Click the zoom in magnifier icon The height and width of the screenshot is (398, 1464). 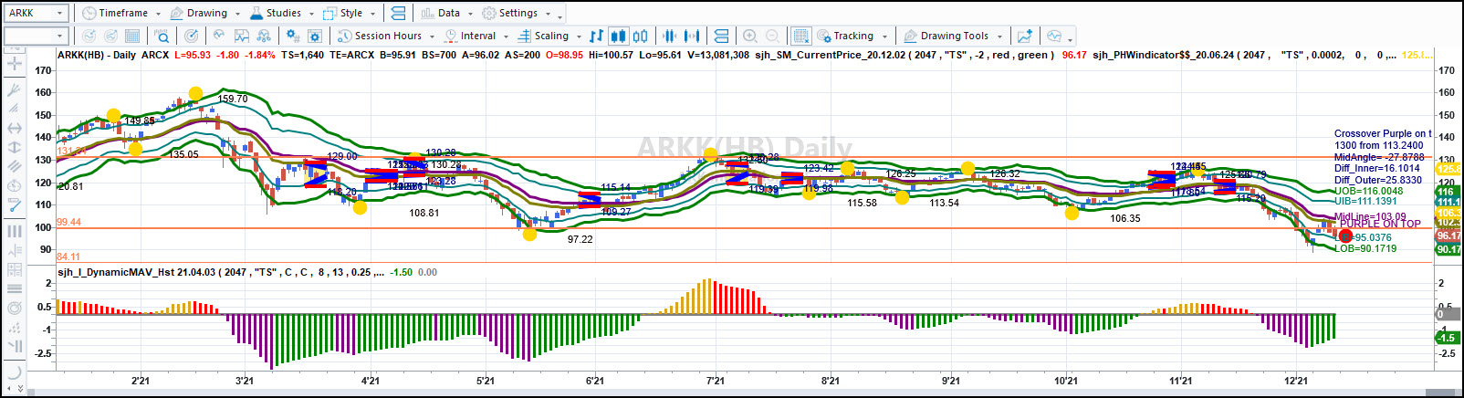[750, 36]
